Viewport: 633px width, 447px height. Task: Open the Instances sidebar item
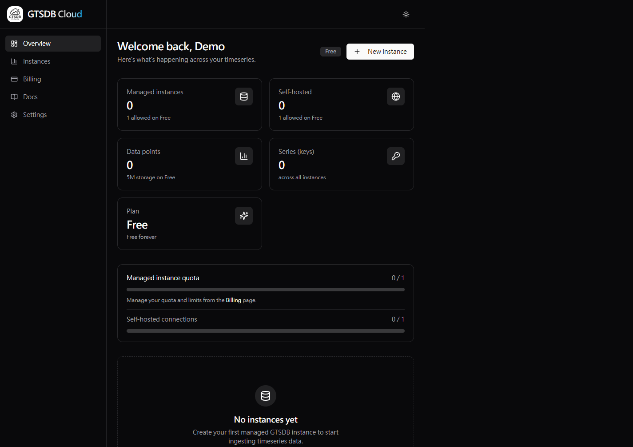tap(53, 61)
